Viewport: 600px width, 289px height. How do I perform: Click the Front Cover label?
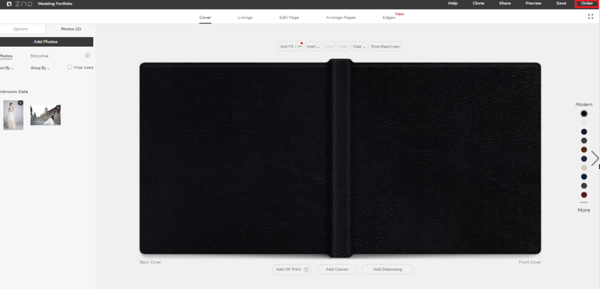coord(530,262)
